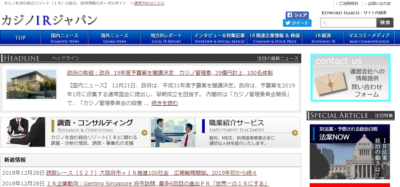Click the 続きを読む read more link

pyautogui.click(x=165, y=103)
